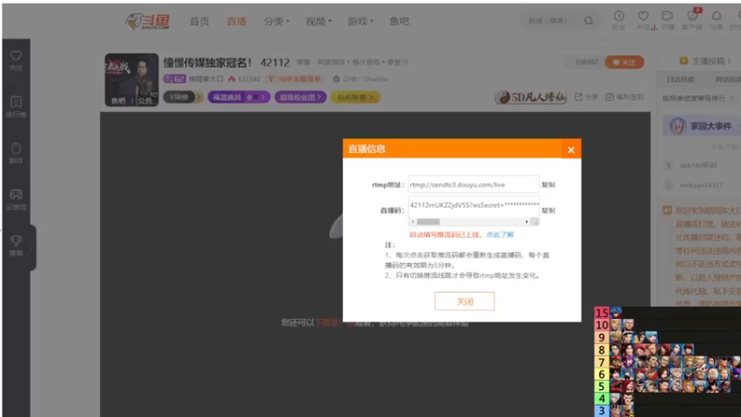Click tier 10 label in overlay
Viewport: 741px width, 417px height.
[601, 325]
